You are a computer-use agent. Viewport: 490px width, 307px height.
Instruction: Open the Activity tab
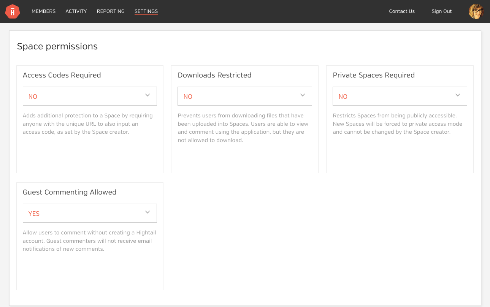[x=76, y=11]
